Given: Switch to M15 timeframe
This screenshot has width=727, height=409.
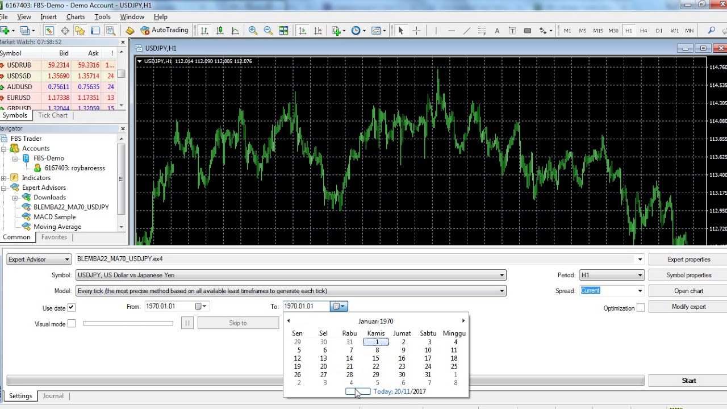Looking at the screenshot, I should 598,31.
